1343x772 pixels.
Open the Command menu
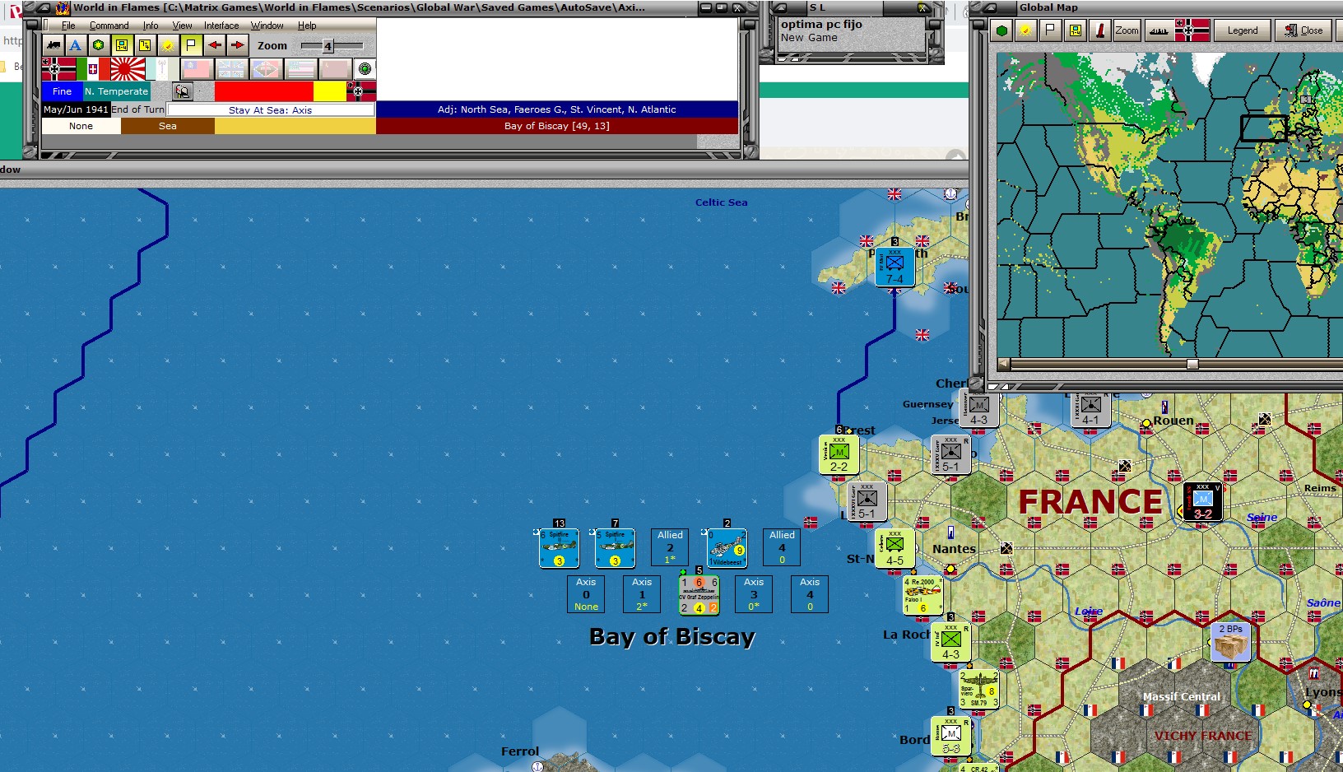(109, 26)
